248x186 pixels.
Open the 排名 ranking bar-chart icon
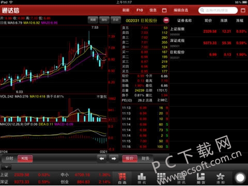tap(142, 178)
